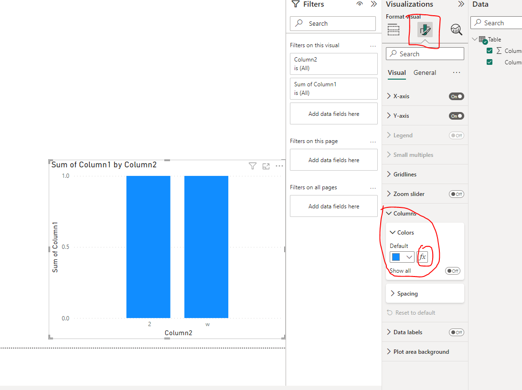
Task: Uncheck the first column checkbox in Data pane
Action: point(490,51)
